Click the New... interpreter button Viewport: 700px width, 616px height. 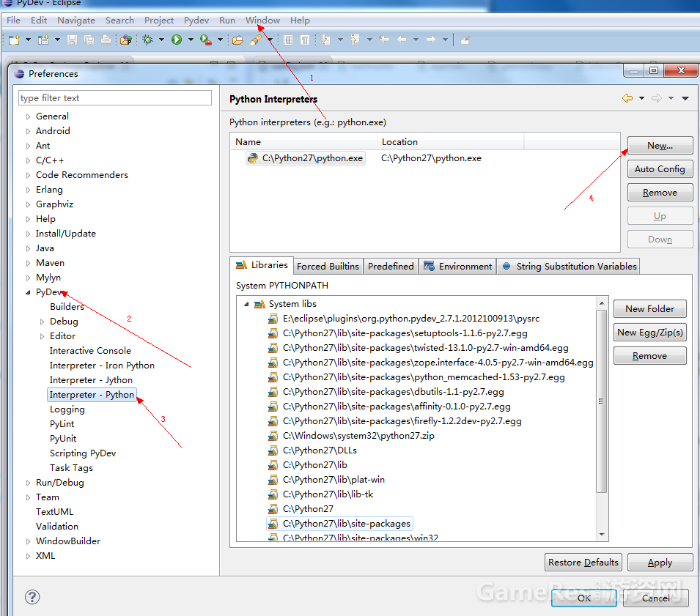(x=660, y=146)
